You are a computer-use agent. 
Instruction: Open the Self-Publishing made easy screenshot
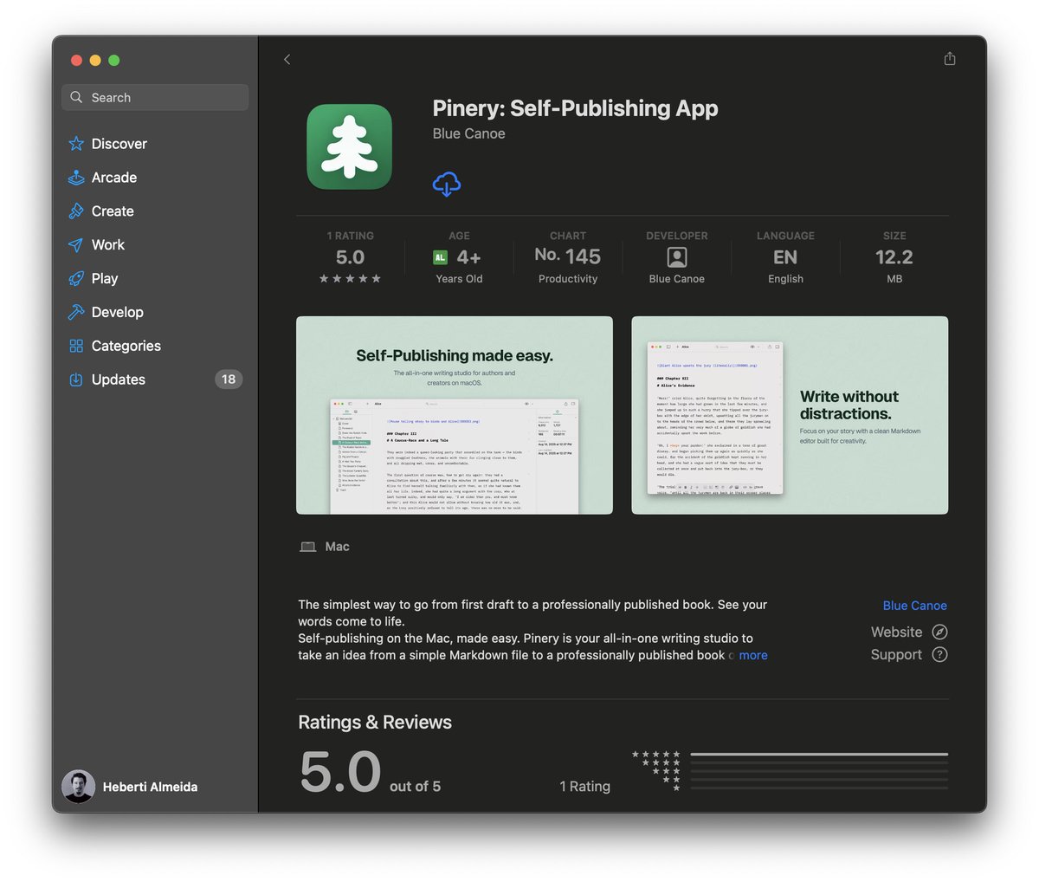[455, 415]
